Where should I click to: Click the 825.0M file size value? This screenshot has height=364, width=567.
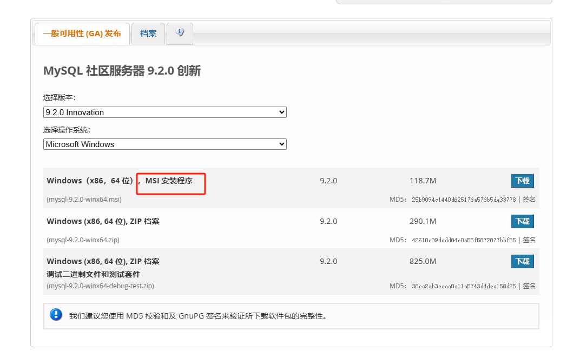pyautogui.click(x=423, y=261)
